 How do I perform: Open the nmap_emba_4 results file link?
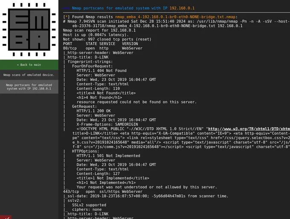(175, 17)
